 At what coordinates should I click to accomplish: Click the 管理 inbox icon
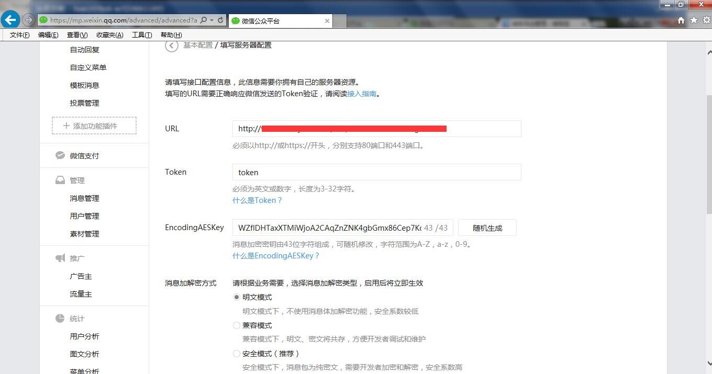click(60, 180)
